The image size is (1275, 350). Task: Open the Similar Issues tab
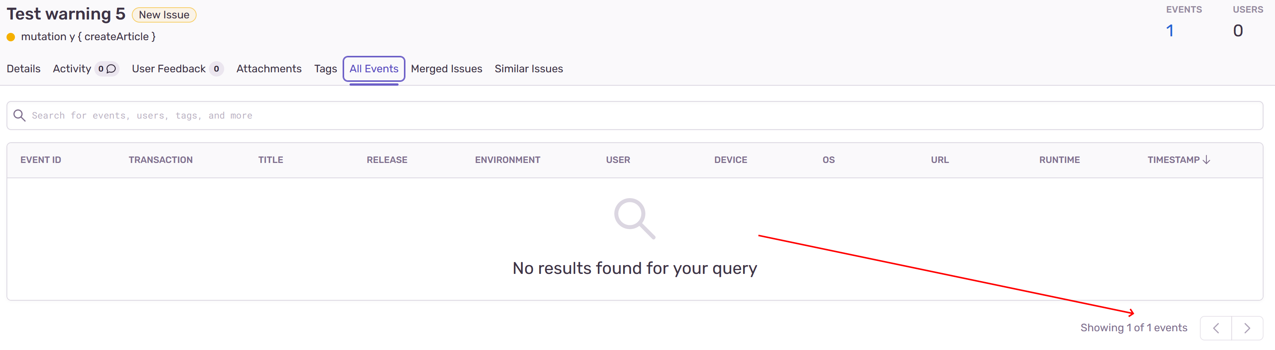528,69
